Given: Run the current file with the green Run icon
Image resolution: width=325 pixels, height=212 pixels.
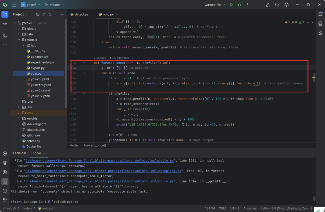Looking at the screenshot, I should (x=231, y=5).
